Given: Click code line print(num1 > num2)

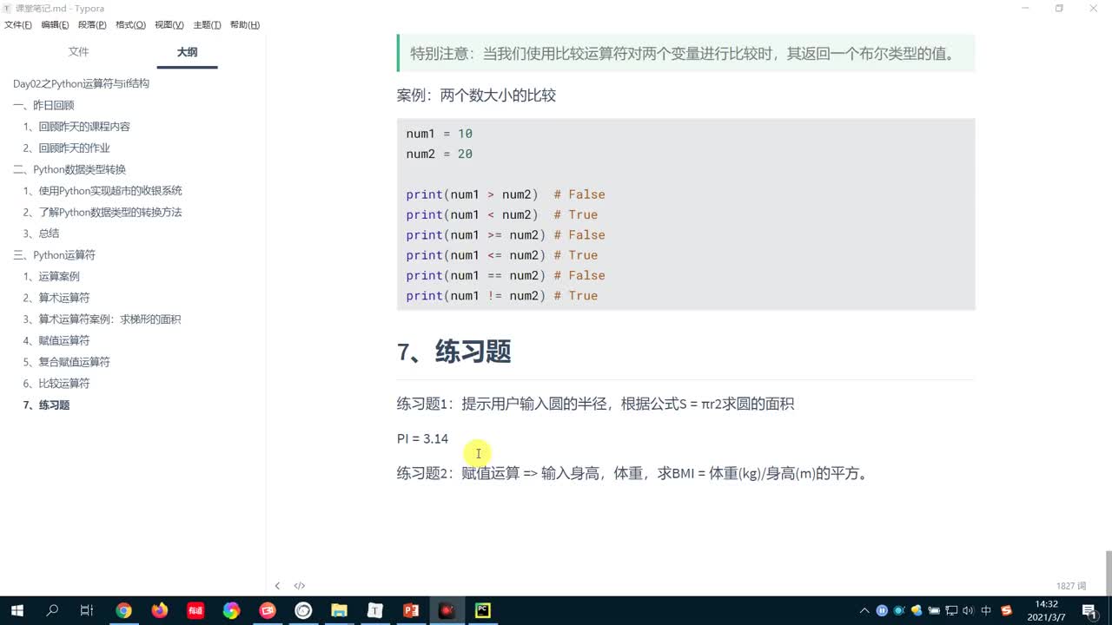Looking at the screenshot, I should pyautogui.click(x=506, y=194).
